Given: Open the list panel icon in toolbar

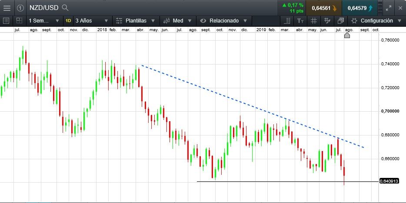Looking at the screenshot, I should coord(7,21).
